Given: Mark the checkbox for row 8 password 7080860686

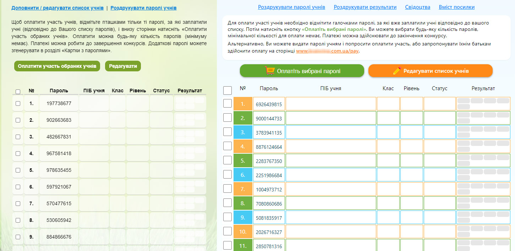Looking at the screenshot, I should pyautogui.click(x=228, y=203).
